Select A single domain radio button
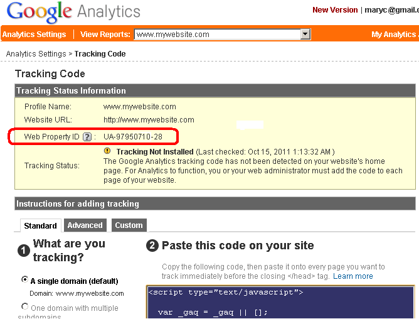 coord(24,279)
